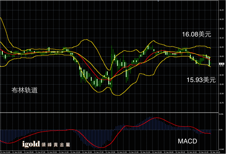Select the current price tag 15.96
The height and width of the screenshot is (154, 226).
pos(222,64)
